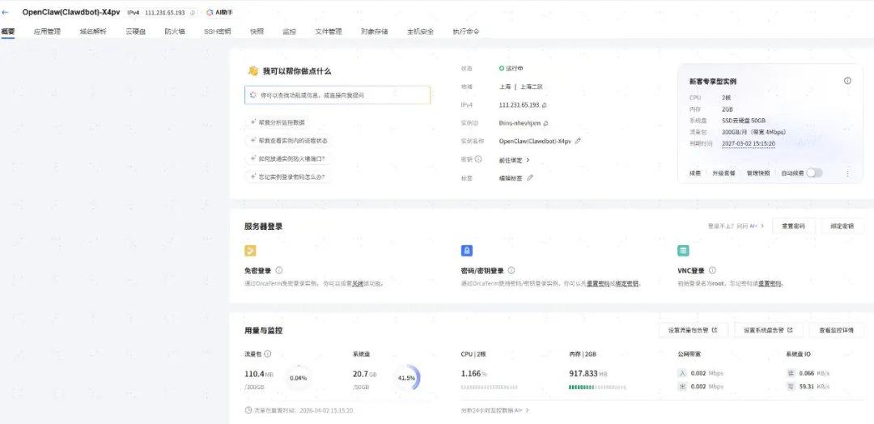This screenshot has width=874, height=424.
Task: Click the 41.5% system disk usage ring
Action: (x=406, y=378)
